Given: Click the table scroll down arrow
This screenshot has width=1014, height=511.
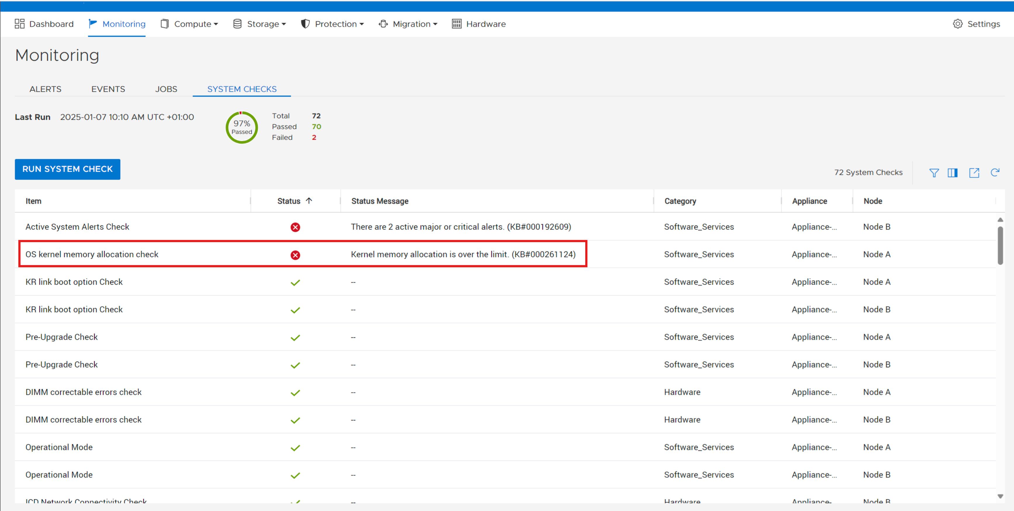Looking at the screenshot, I should pos(1000,496).
